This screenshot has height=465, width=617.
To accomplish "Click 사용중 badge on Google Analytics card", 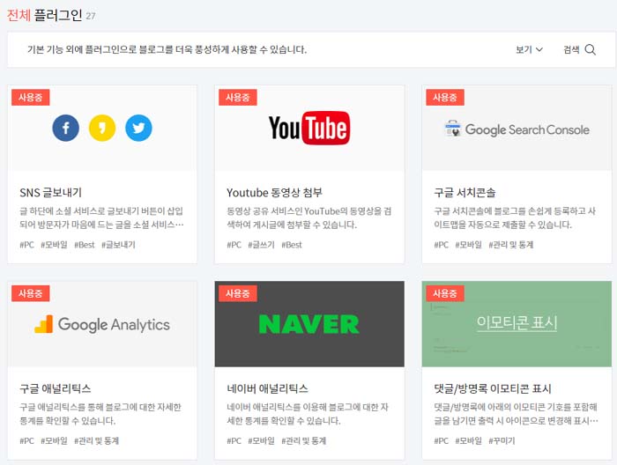I will click(30, 293).
